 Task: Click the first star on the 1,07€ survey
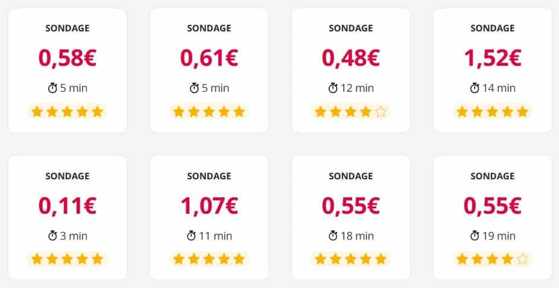(x=179, y=260)
